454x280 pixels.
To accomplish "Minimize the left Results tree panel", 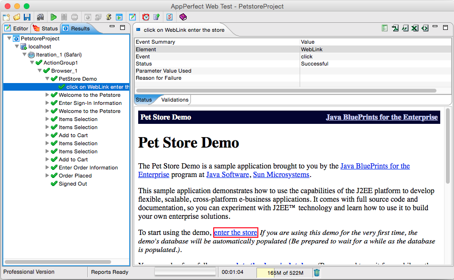I will click(112, 26).
